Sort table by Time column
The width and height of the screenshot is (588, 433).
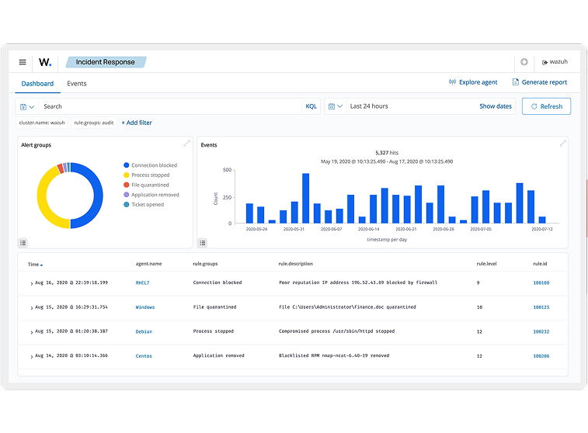pos(35,265)
